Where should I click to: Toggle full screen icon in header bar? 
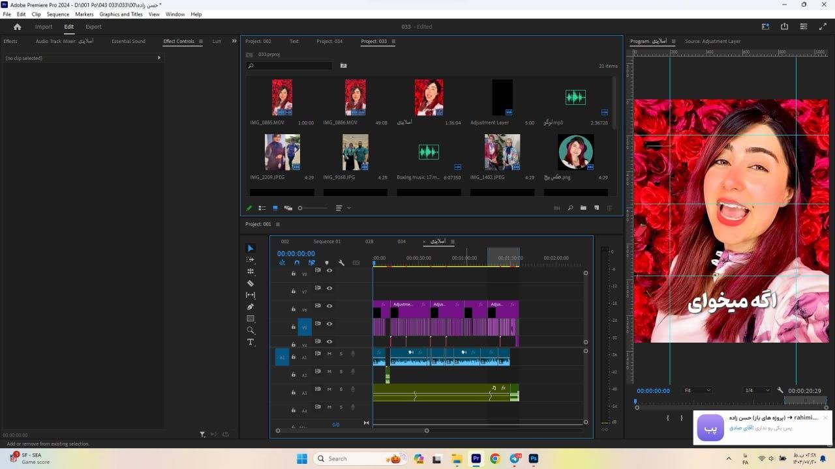tap(823, 27)
